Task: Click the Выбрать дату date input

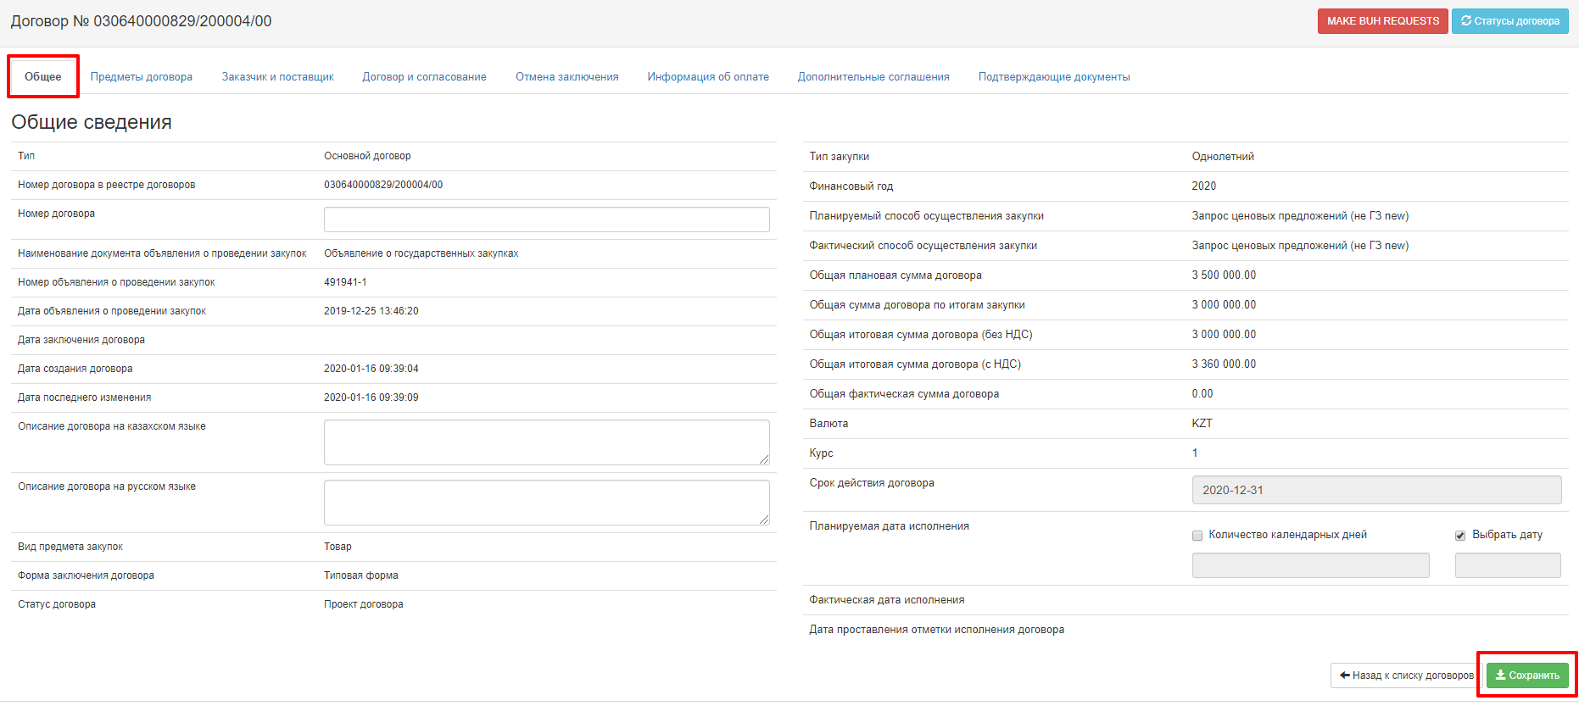Action: coord(1507,565)
